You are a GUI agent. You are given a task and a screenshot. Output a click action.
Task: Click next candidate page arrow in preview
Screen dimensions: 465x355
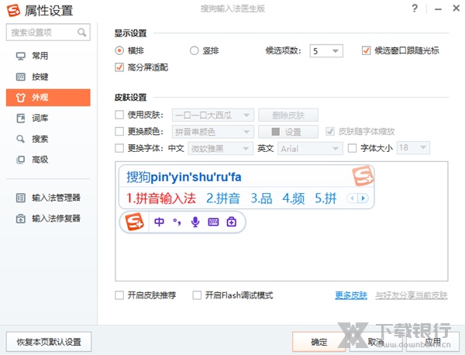click(363, 198)
